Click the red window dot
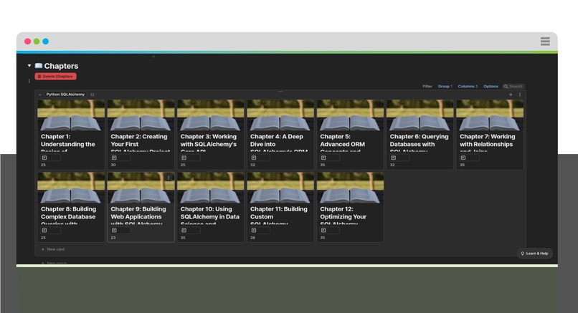 point(28,42)
